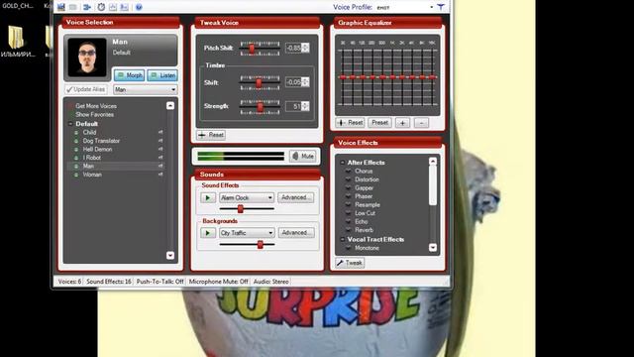This screenshot has width=634, height=357.
Task: Remove an equalizer preset with the minus button
Action: coord(421,123)
